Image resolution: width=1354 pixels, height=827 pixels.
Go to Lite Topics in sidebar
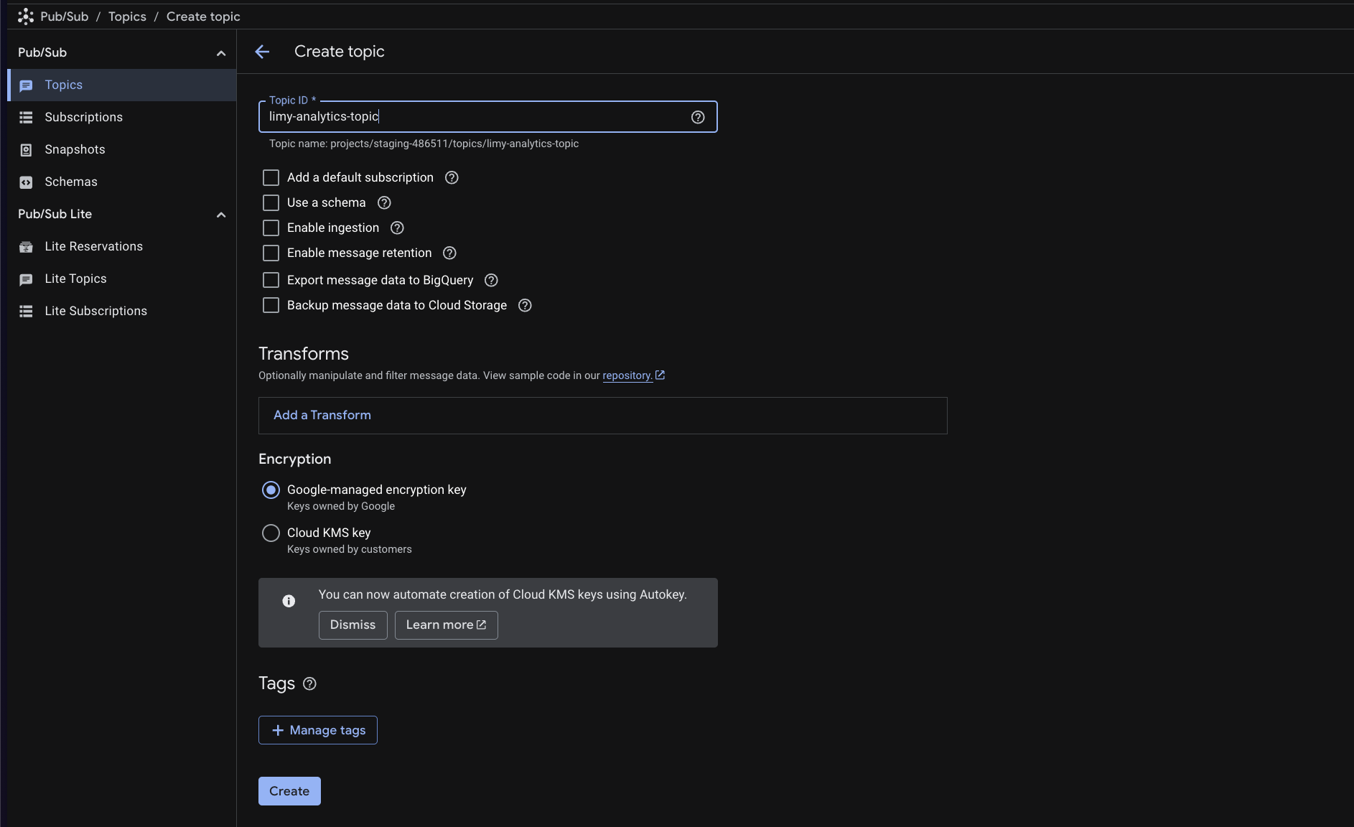tap(75, 279)
